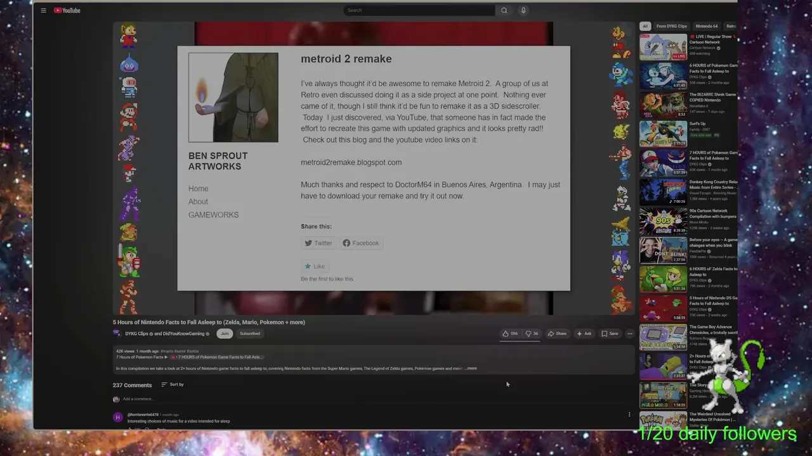812x456 pixels.
Task: Open 6 HOURS of Pokemon Game Facts video
Action: [x=663, y=76]
